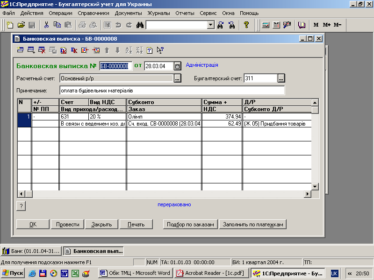Click the M- memory subtract button

click(338, 25)
